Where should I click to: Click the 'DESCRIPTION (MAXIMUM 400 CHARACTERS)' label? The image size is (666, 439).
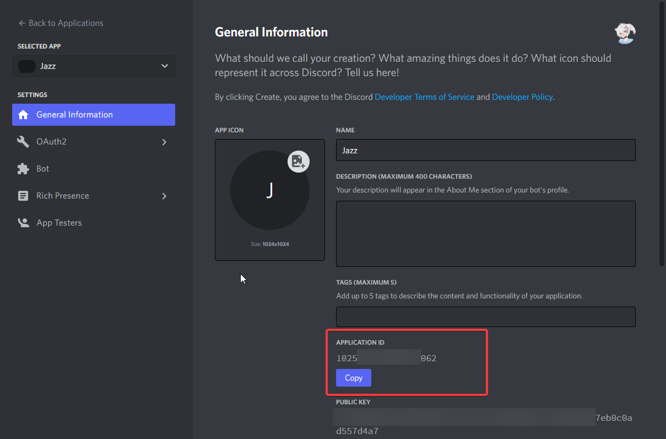[404, 176]
